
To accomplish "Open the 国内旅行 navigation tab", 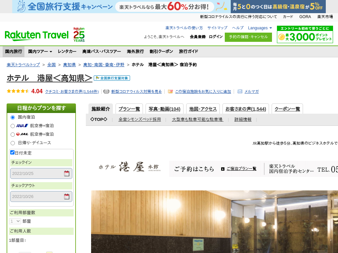I will [14, 51].
